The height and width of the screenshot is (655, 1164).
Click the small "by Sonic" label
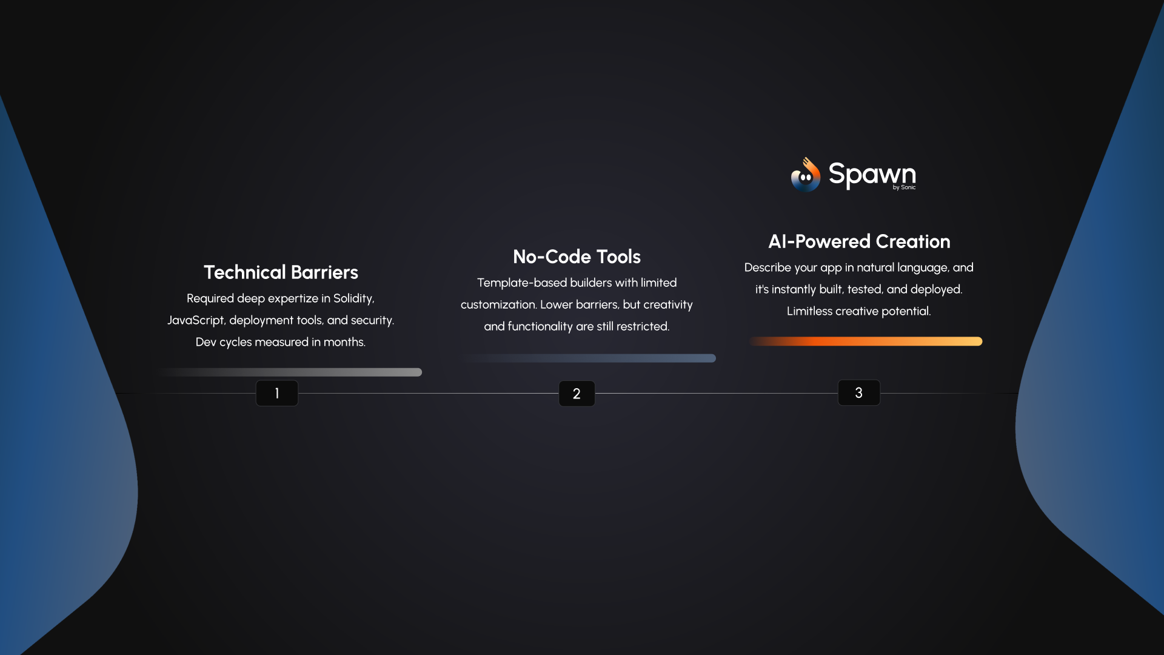[x=904, y=187]
